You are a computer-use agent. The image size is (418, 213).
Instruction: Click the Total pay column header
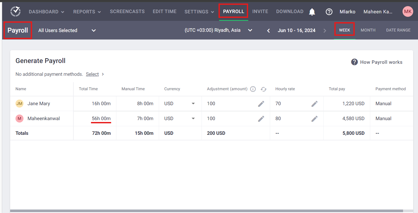click(x=337, y=89)
